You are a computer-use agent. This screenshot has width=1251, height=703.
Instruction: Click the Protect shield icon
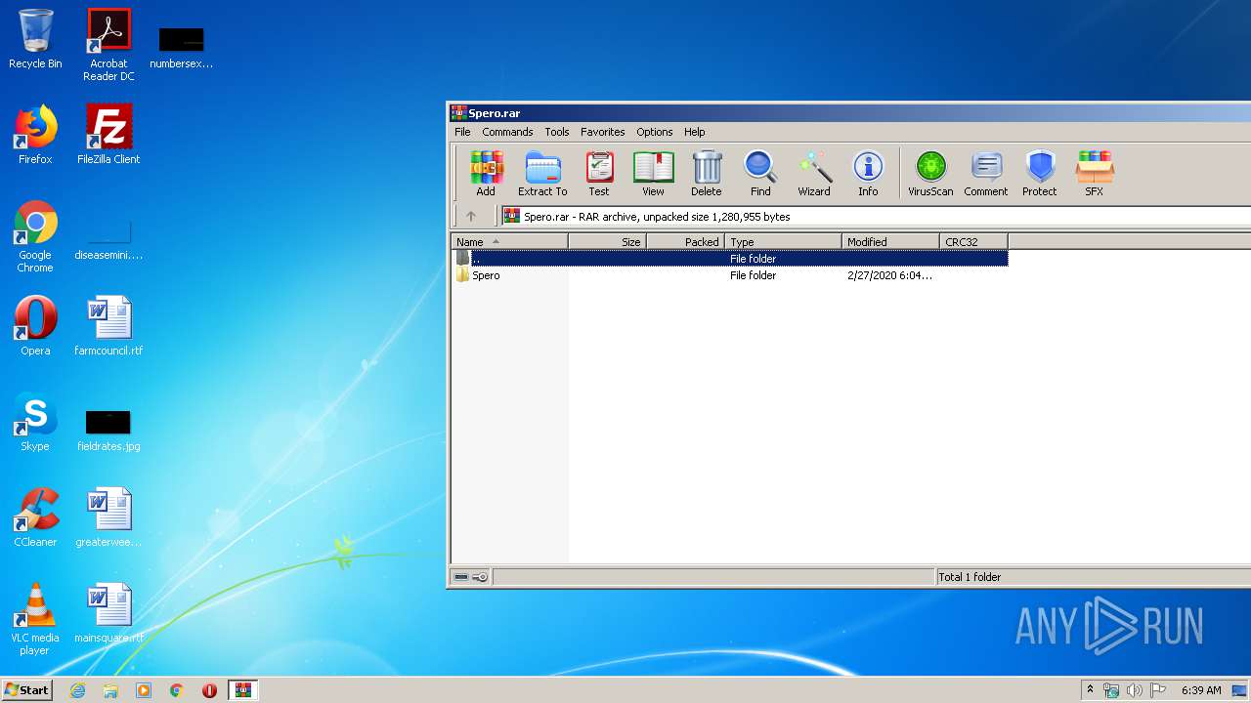pyautogui.click(x=1040, y=173)
